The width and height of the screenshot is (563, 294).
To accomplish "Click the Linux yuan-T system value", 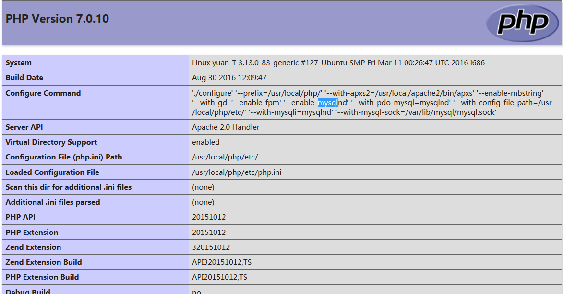I will (x=338, y=62).
